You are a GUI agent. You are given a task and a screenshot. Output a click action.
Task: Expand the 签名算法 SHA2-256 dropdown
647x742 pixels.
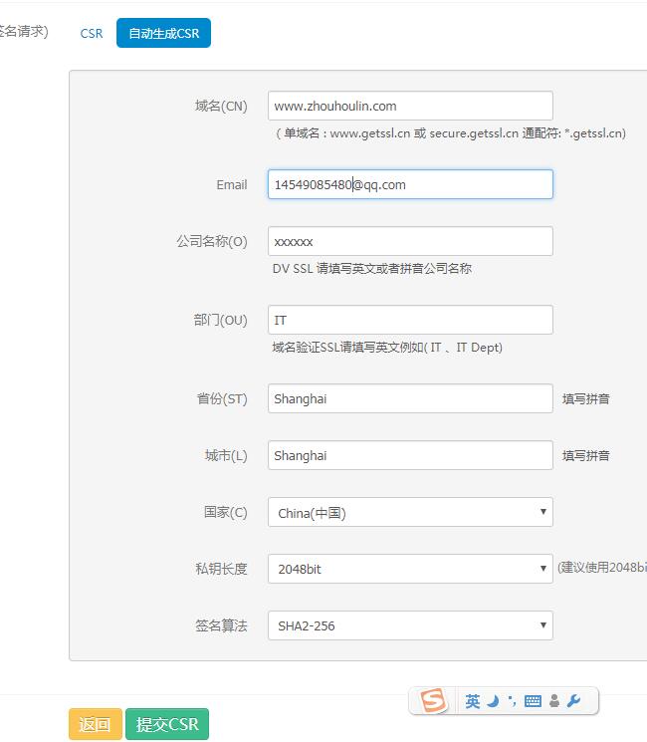pyautogui.click(x=409, y=625)
